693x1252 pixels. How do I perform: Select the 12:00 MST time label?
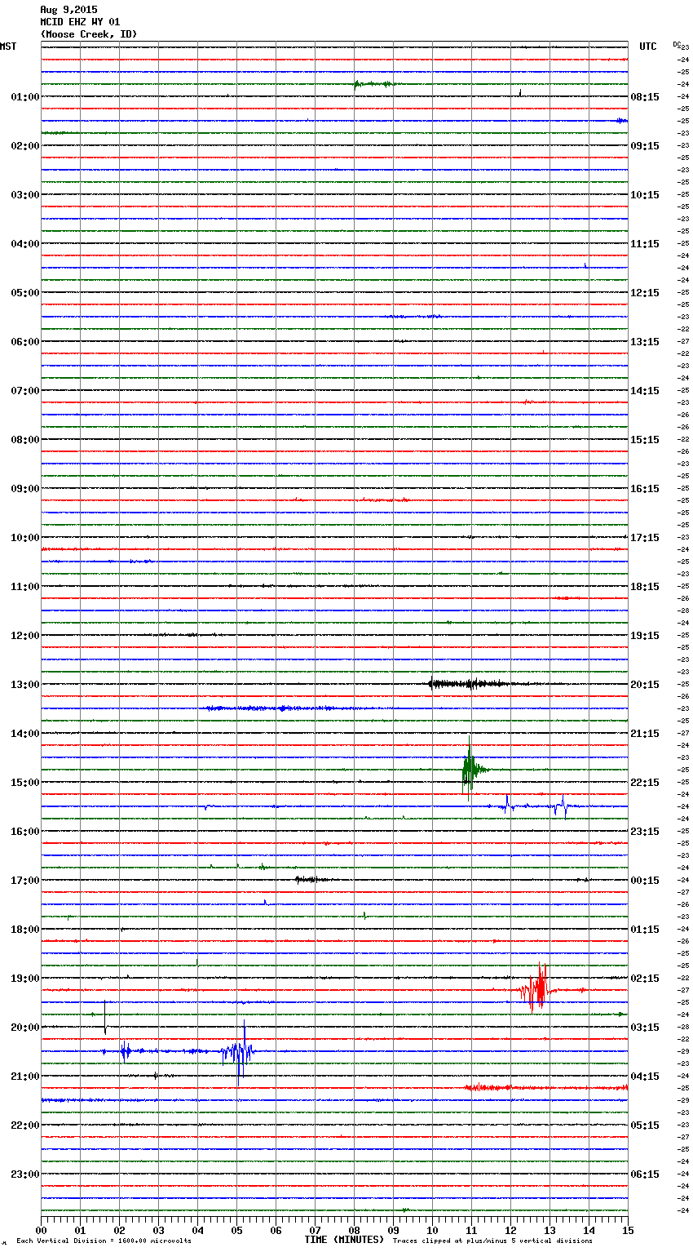click(x=25, y=635)
